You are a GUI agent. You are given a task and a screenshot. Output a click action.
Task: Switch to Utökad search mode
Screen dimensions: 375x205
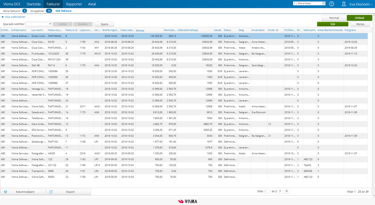tap(359, 18)
